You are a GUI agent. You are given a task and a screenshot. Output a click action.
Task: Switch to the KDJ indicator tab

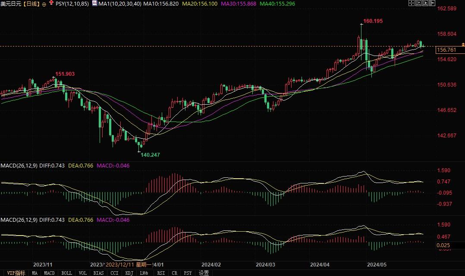[129, 273]
